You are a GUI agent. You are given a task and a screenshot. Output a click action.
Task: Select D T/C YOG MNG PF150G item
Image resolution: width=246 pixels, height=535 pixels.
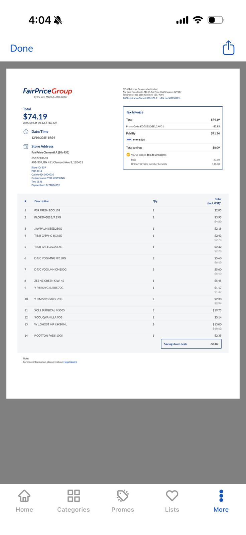coord(50,258)
